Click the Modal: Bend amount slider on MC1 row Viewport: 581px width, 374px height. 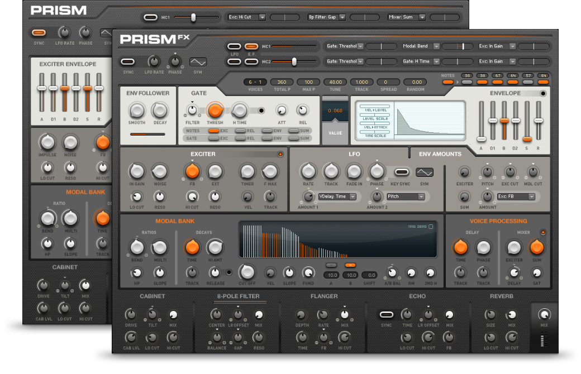pyautogui.click(x=457, y=46)
